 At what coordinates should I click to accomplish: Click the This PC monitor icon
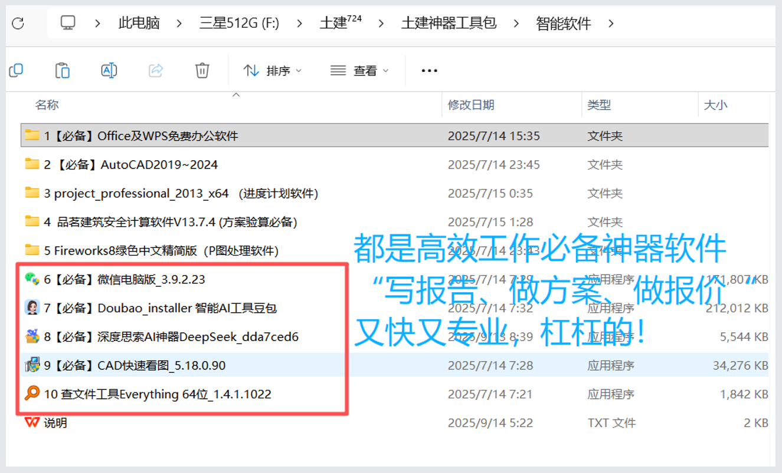(x=68, y=23)
